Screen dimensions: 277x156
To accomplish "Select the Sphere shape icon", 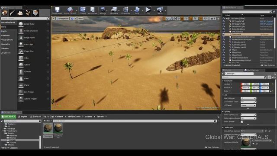I will [x=21, y=65].
